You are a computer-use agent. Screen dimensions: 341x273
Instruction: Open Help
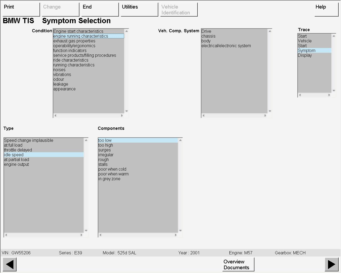point(327,10)
